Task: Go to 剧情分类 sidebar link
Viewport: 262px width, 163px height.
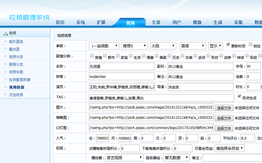Action: pos(16,64)
